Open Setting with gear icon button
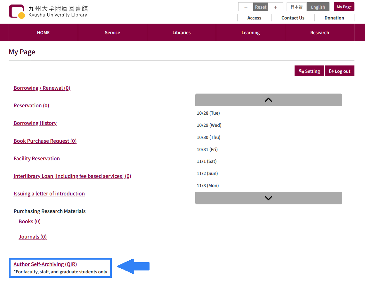The height and width of the screenshot is (281, 365). point(309,71)
